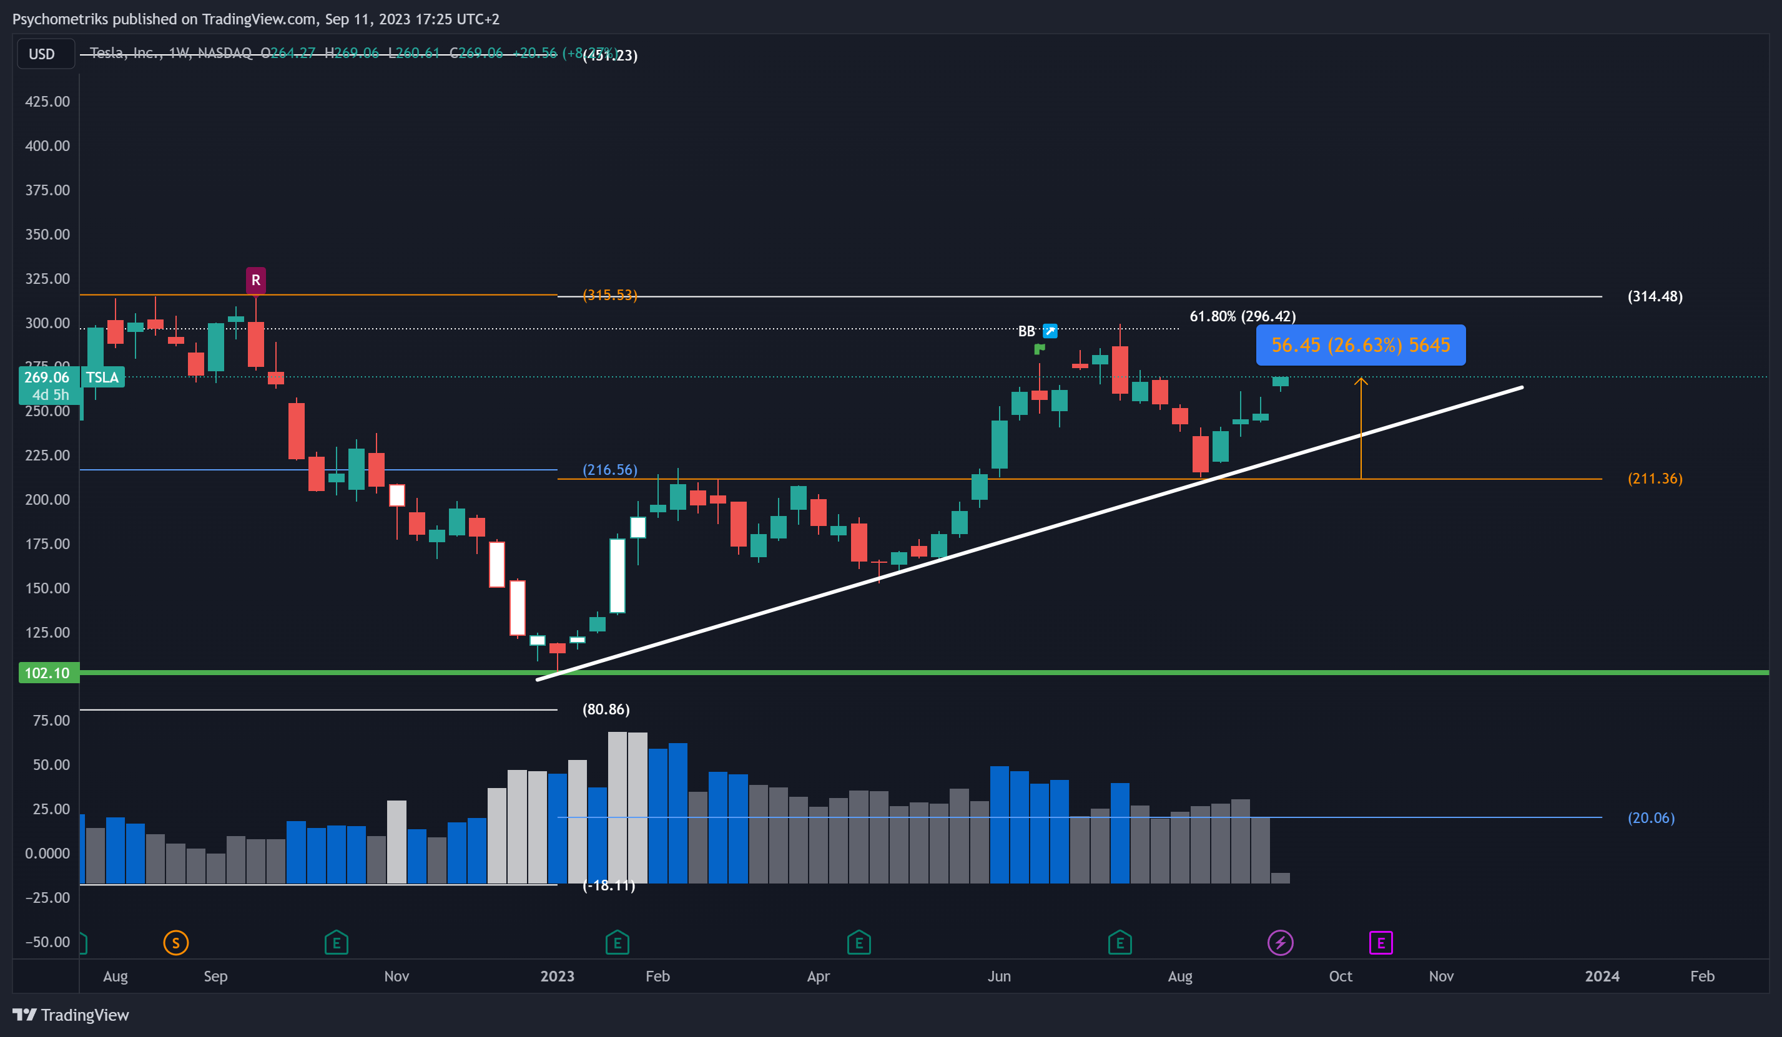Select the (314.48) resistance level label
This screenshot has width=1782, height=1037.
[1655, 296]
